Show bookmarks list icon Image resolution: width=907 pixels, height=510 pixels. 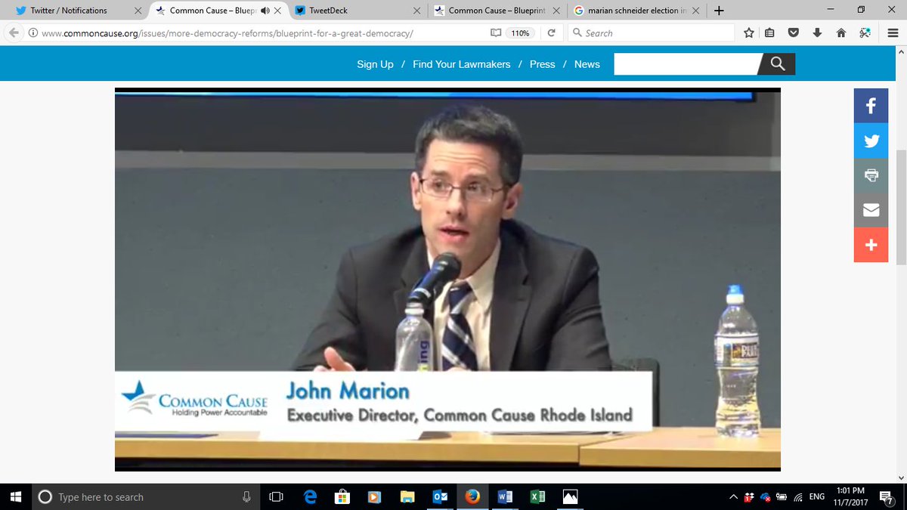[x=769, y=33]
